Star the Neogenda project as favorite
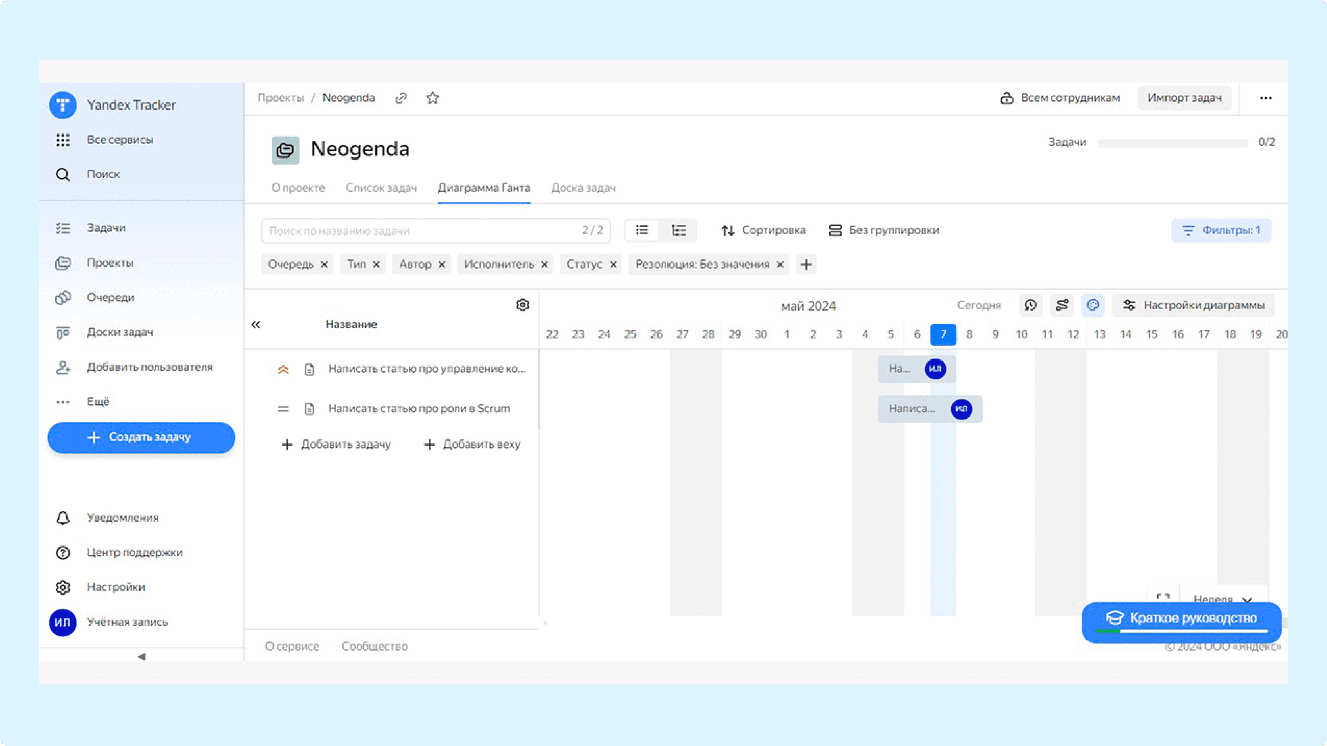This screenshot has height=746, width=1327. point(433,98)
